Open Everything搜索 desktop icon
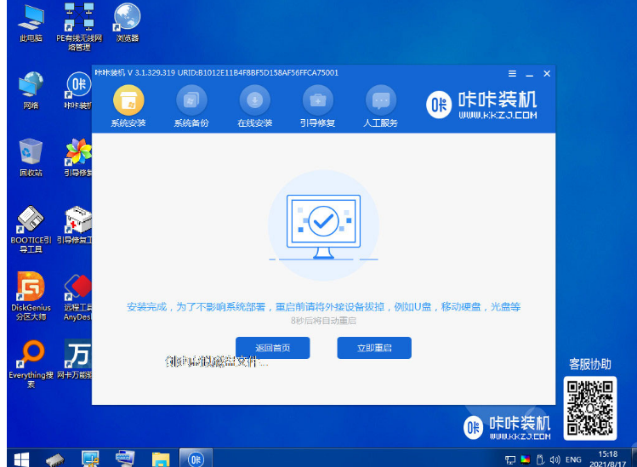 pos(31,362)
